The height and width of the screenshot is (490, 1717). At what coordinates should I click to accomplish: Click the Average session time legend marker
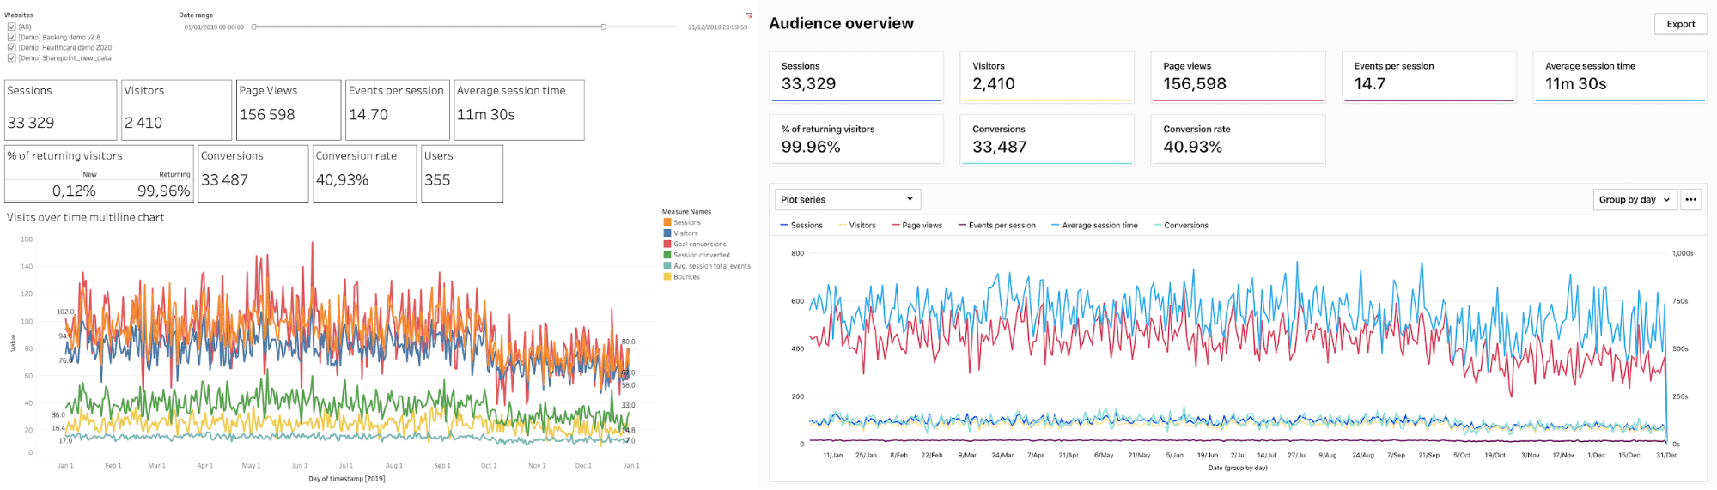1056,226
